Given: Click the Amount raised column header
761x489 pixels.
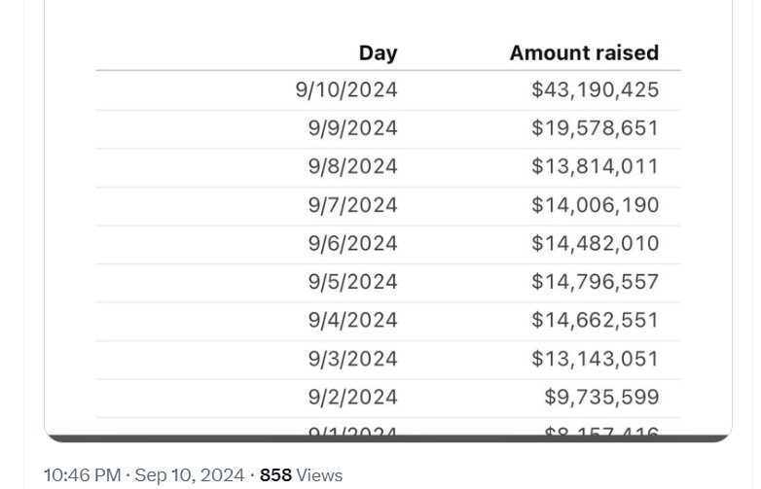Looking at the screenshot, I should (584, 52).
